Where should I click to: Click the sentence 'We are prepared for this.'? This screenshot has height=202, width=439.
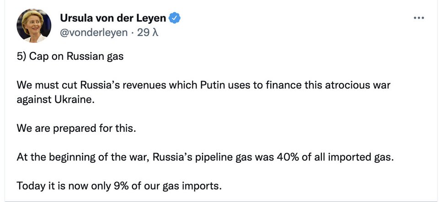tap(76, 128)
